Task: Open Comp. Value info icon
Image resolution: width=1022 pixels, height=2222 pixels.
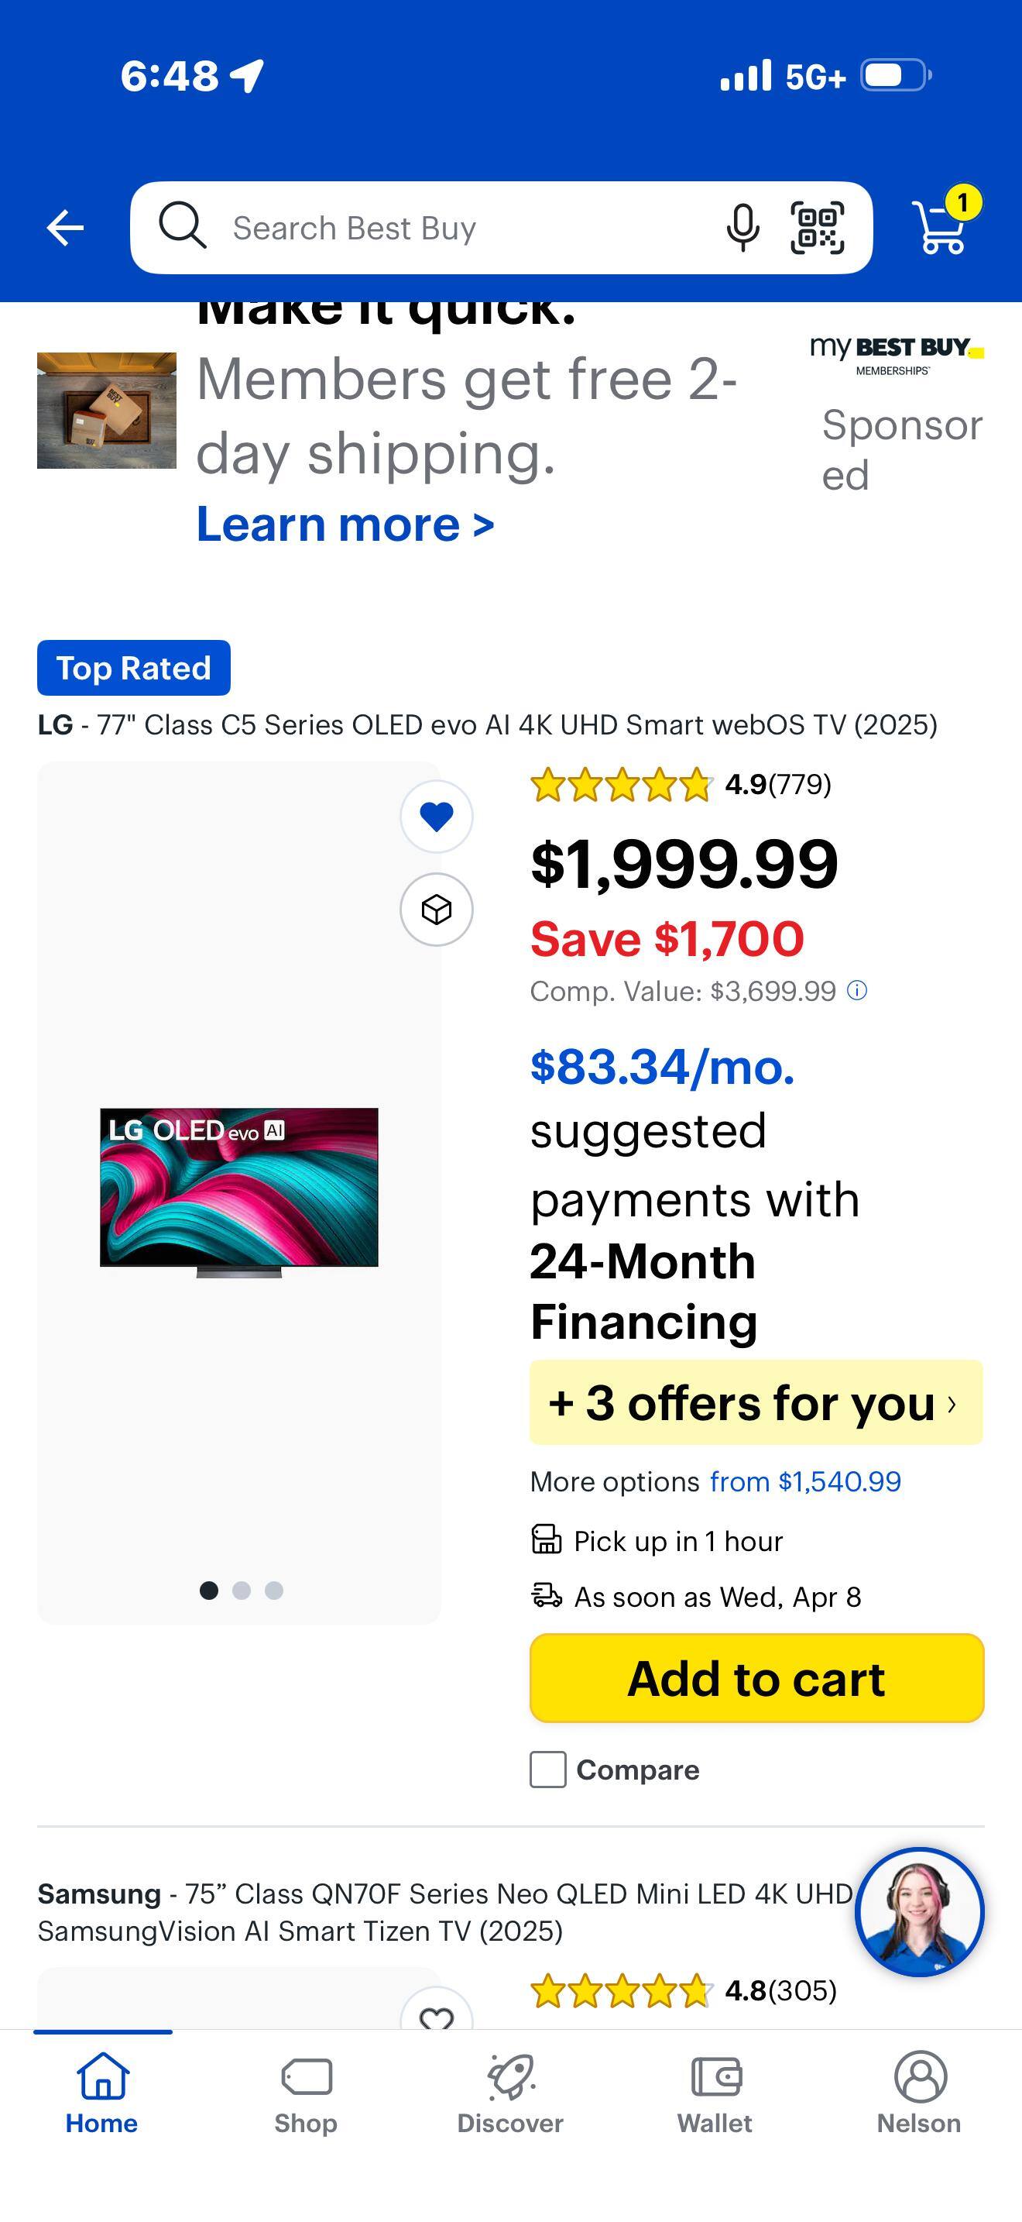Action: tap(857, 990)
